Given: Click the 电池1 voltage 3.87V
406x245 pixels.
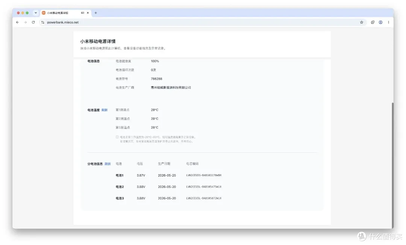Looking at the screenshot, I should pos(141,175).
